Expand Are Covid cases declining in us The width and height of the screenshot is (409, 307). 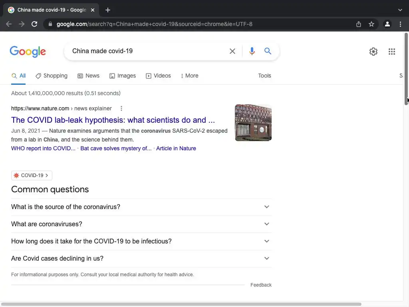click(141, 259)
